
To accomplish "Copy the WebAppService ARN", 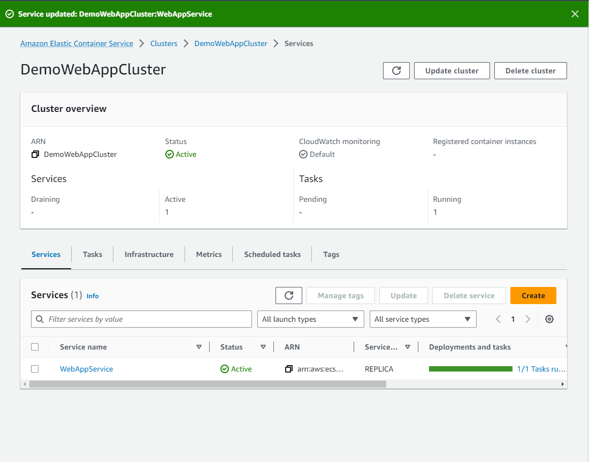I will coord(288,368).
